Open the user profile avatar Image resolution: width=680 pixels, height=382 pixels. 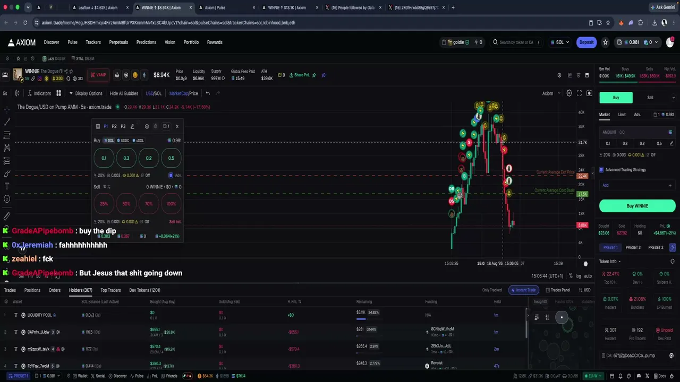coord(670,42)
